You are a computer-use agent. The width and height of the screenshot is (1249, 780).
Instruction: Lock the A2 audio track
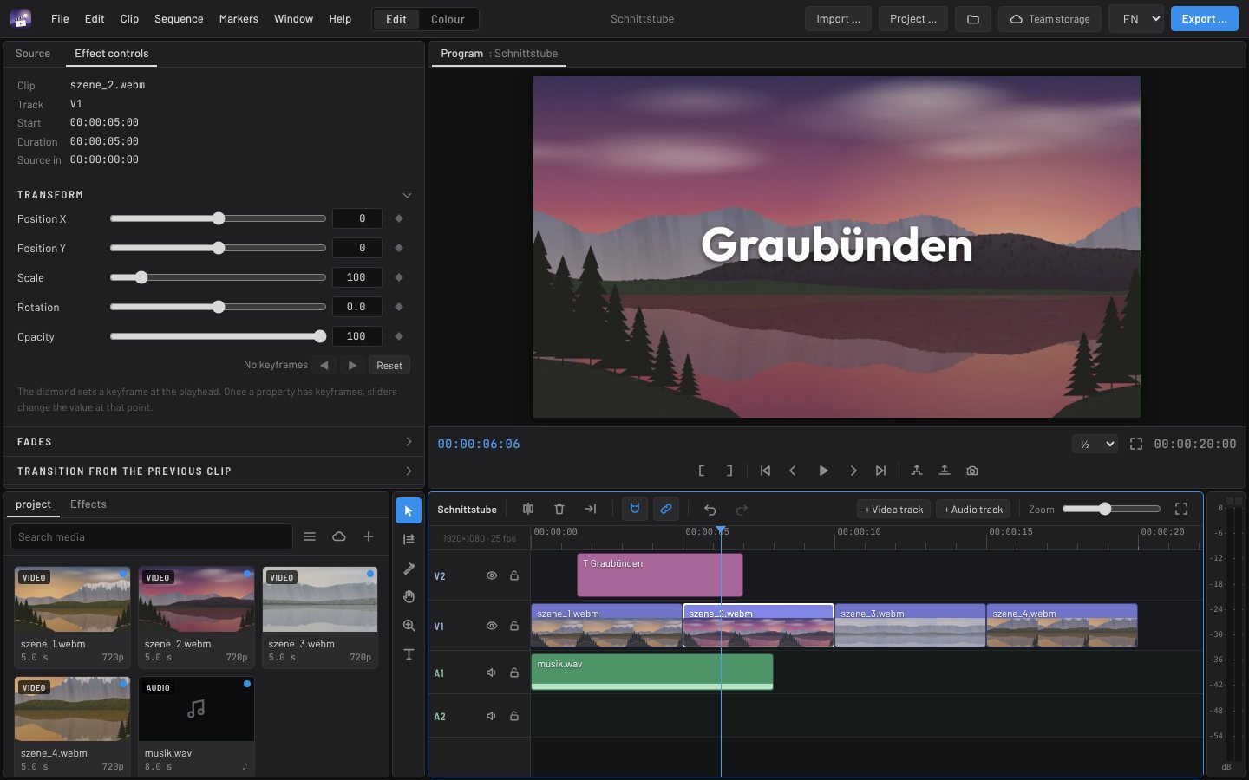tap(514, 716)
